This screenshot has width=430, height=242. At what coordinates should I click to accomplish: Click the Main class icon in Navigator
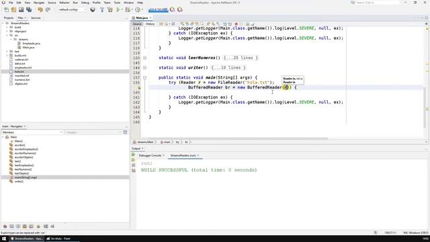coord(7,137)
